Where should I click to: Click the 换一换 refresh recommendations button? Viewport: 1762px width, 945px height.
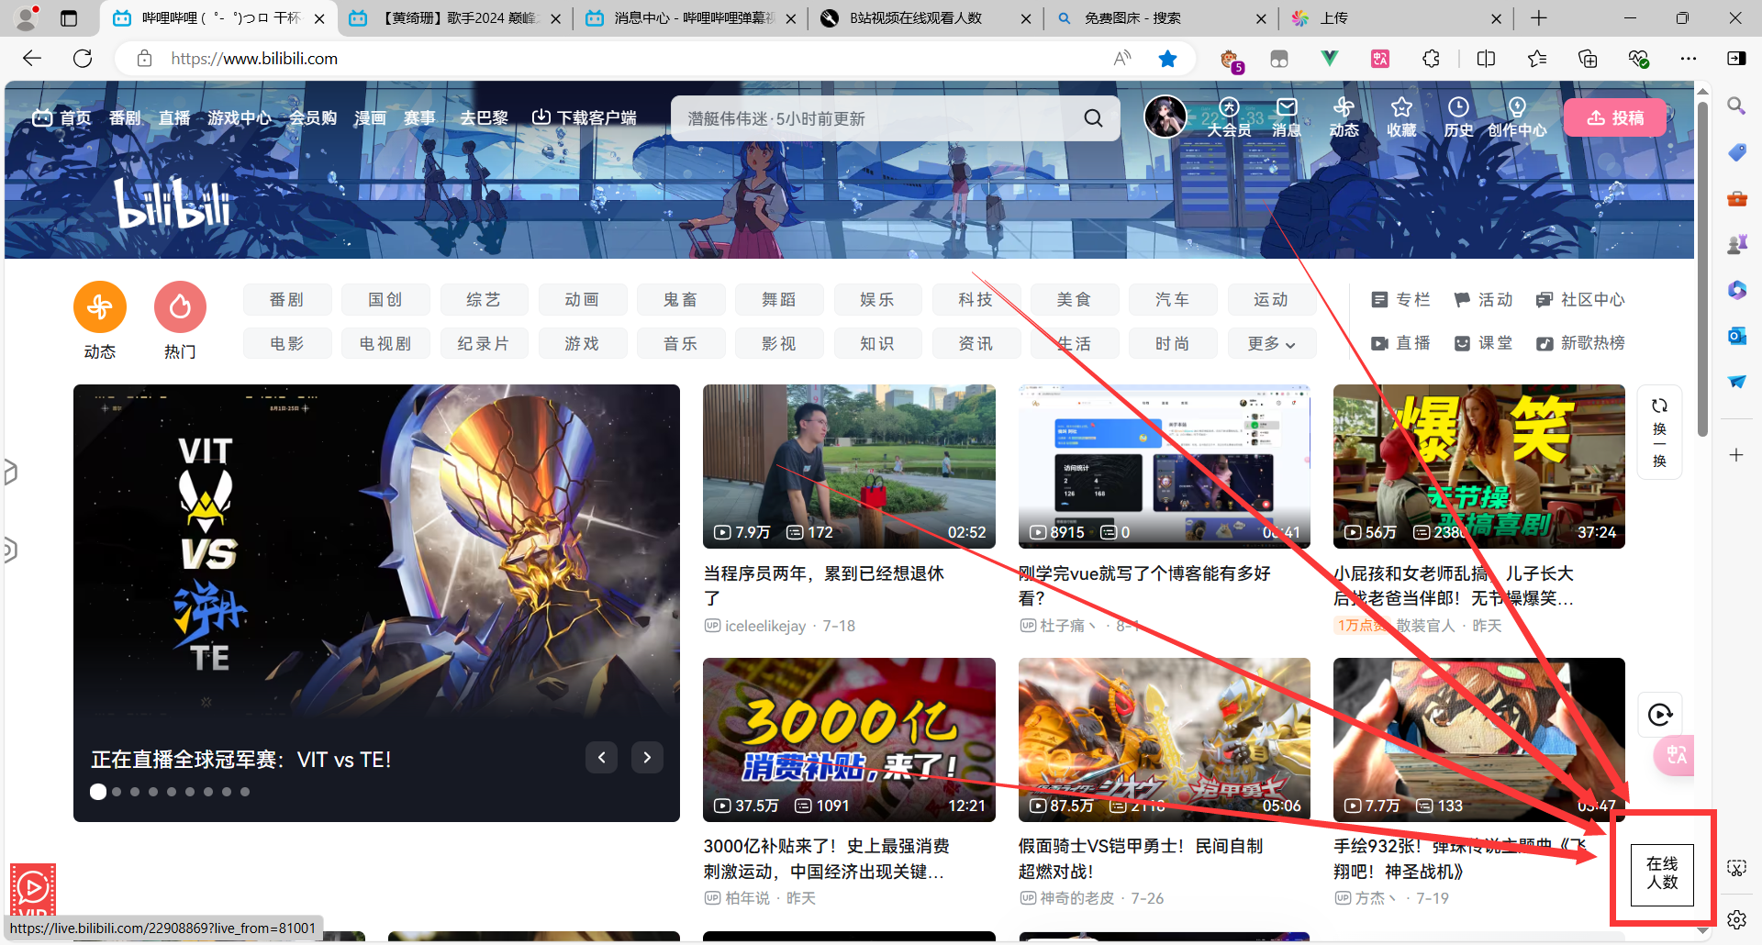click(1659, 431)
